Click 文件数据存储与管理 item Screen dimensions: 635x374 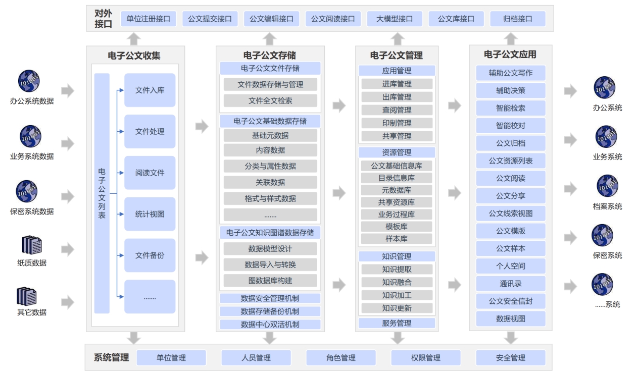point(270,84)
